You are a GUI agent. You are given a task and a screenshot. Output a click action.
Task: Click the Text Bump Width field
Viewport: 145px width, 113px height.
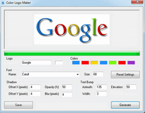point(101,94)
